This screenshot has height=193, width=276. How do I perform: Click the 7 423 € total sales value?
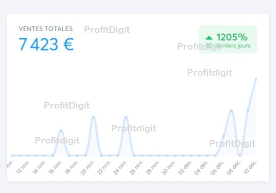(46, 44)
